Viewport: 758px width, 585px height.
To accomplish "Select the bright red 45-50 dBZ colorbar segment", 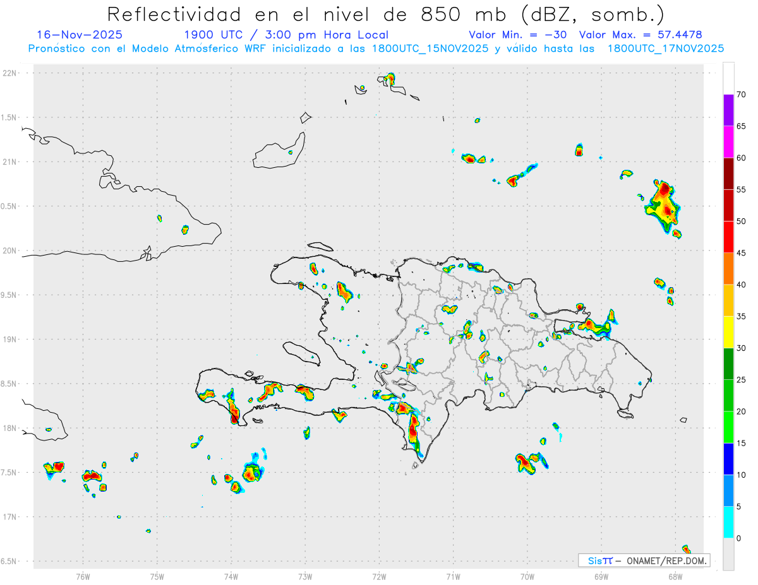I will coord(728,237).
